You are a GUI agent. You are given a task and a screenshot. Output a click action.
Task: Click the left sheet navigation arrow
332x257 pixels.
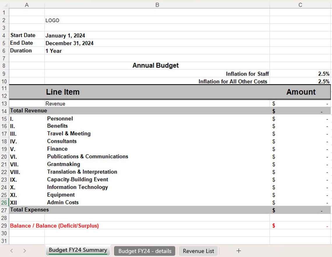pyautogui.click(x=11, y=251)
